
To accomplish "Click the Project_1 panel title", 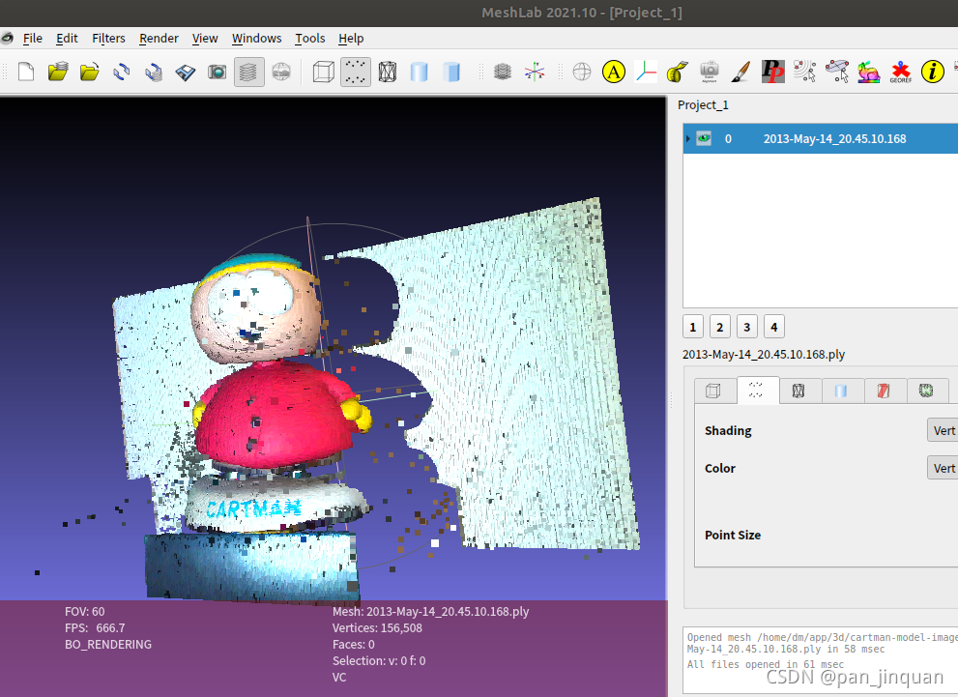I will [703, 105].
